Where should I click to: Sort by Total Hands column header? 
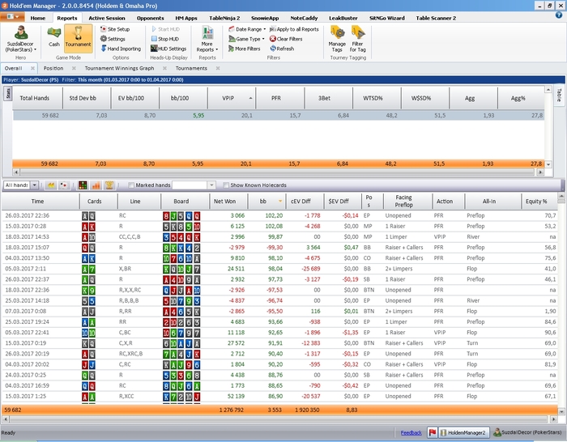pos(38,98)
